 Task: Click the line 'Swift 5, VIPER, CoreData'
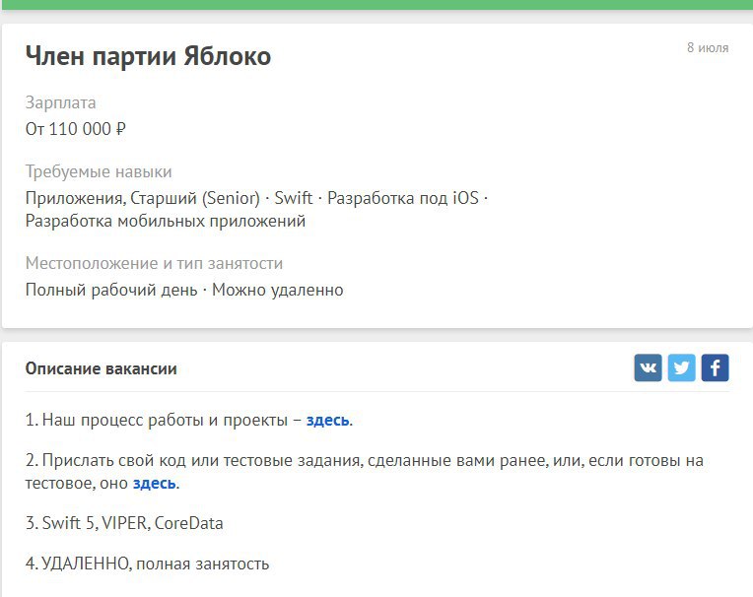132,523
